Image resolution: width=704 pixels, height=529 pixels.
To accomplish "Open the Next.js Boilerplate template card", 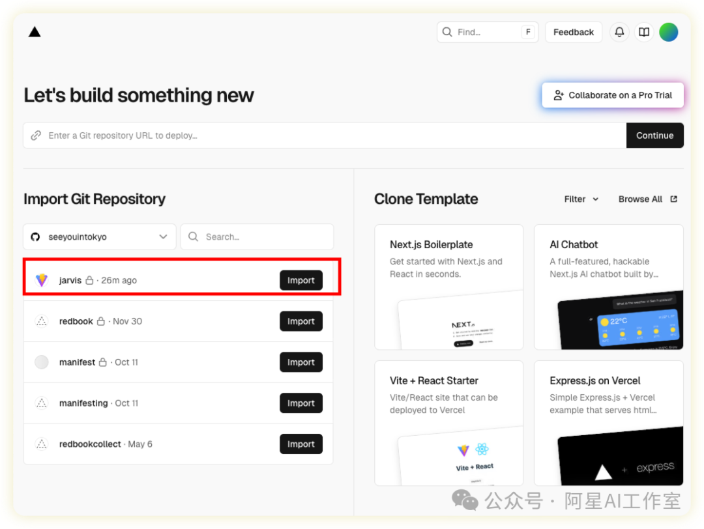I will pos(448,287).
